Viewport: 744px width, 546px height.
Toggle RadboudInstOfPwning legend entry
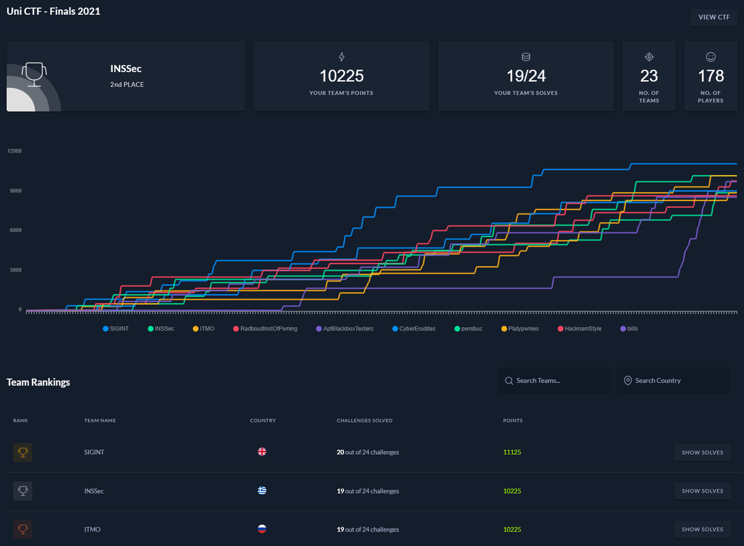265,328
